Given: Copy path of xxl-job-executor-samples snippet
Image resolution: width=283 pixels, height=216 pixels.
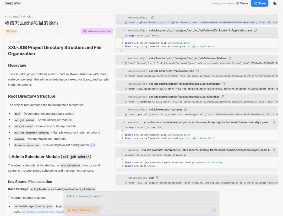Looking at the screenshot, I should [186, 110].
